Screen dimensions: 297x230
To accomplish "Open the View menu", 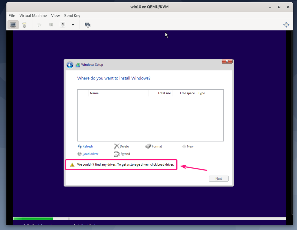I will click(55, 16).
